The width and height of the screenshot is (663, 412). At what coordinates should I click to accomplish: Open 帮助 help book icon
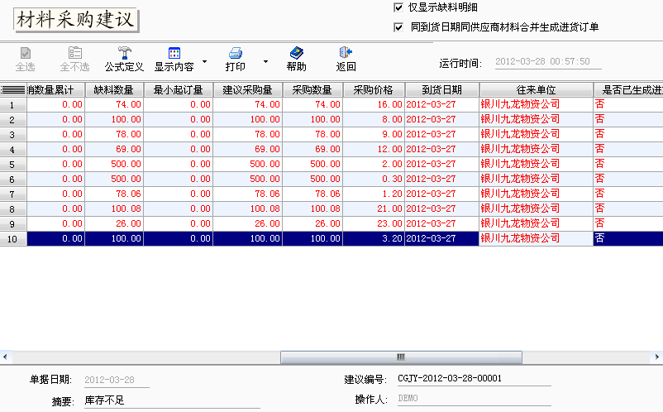296,53
